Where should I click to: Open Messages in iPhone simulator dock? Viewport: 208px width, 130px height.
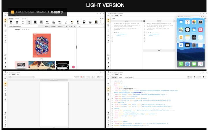194,64
